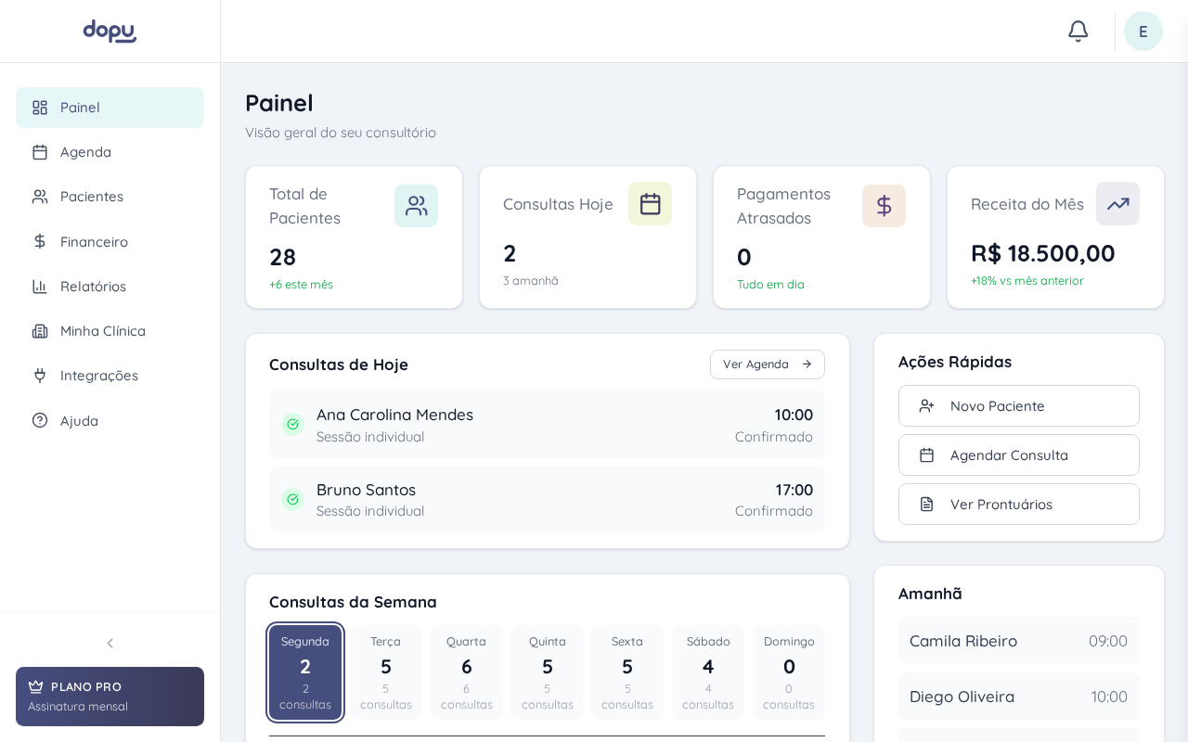This screenshot has width=1188, height=742.
Task: Click the Receita do Mês trend icon
Action: (1117, 204)
